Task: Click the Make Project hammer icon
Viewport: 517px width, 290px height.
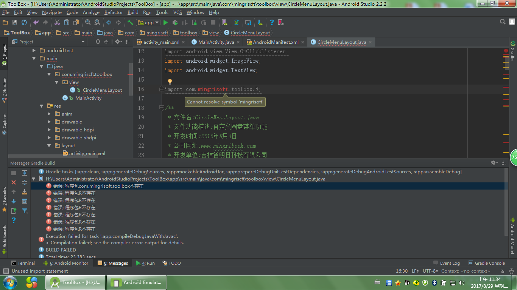Action: coord(130,23)
